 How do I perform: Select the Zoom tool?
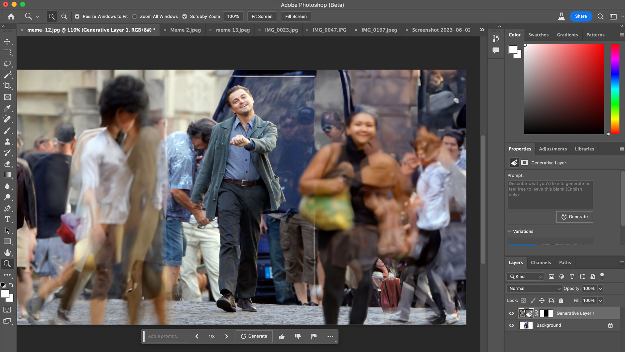coord(7,263)
